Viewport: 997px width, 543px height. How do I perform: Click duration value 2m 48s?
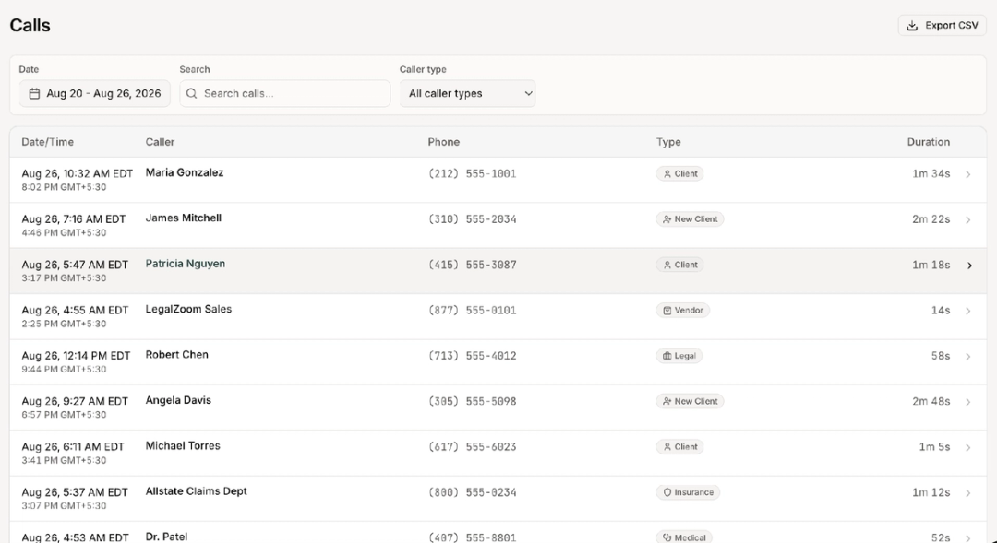pyautogui.click(x=931, y=401)
